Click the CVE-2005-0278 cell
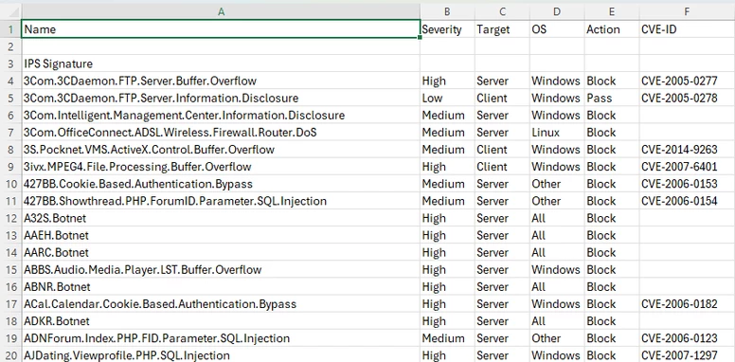Image resolution: width=735 pixels, height=362 pixels. coord(687,98)
